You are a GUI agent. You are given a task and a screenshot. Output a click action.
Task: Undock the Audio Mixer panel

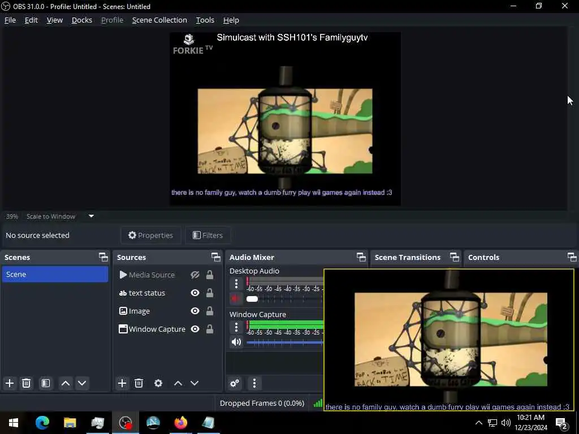coord(361,257)
